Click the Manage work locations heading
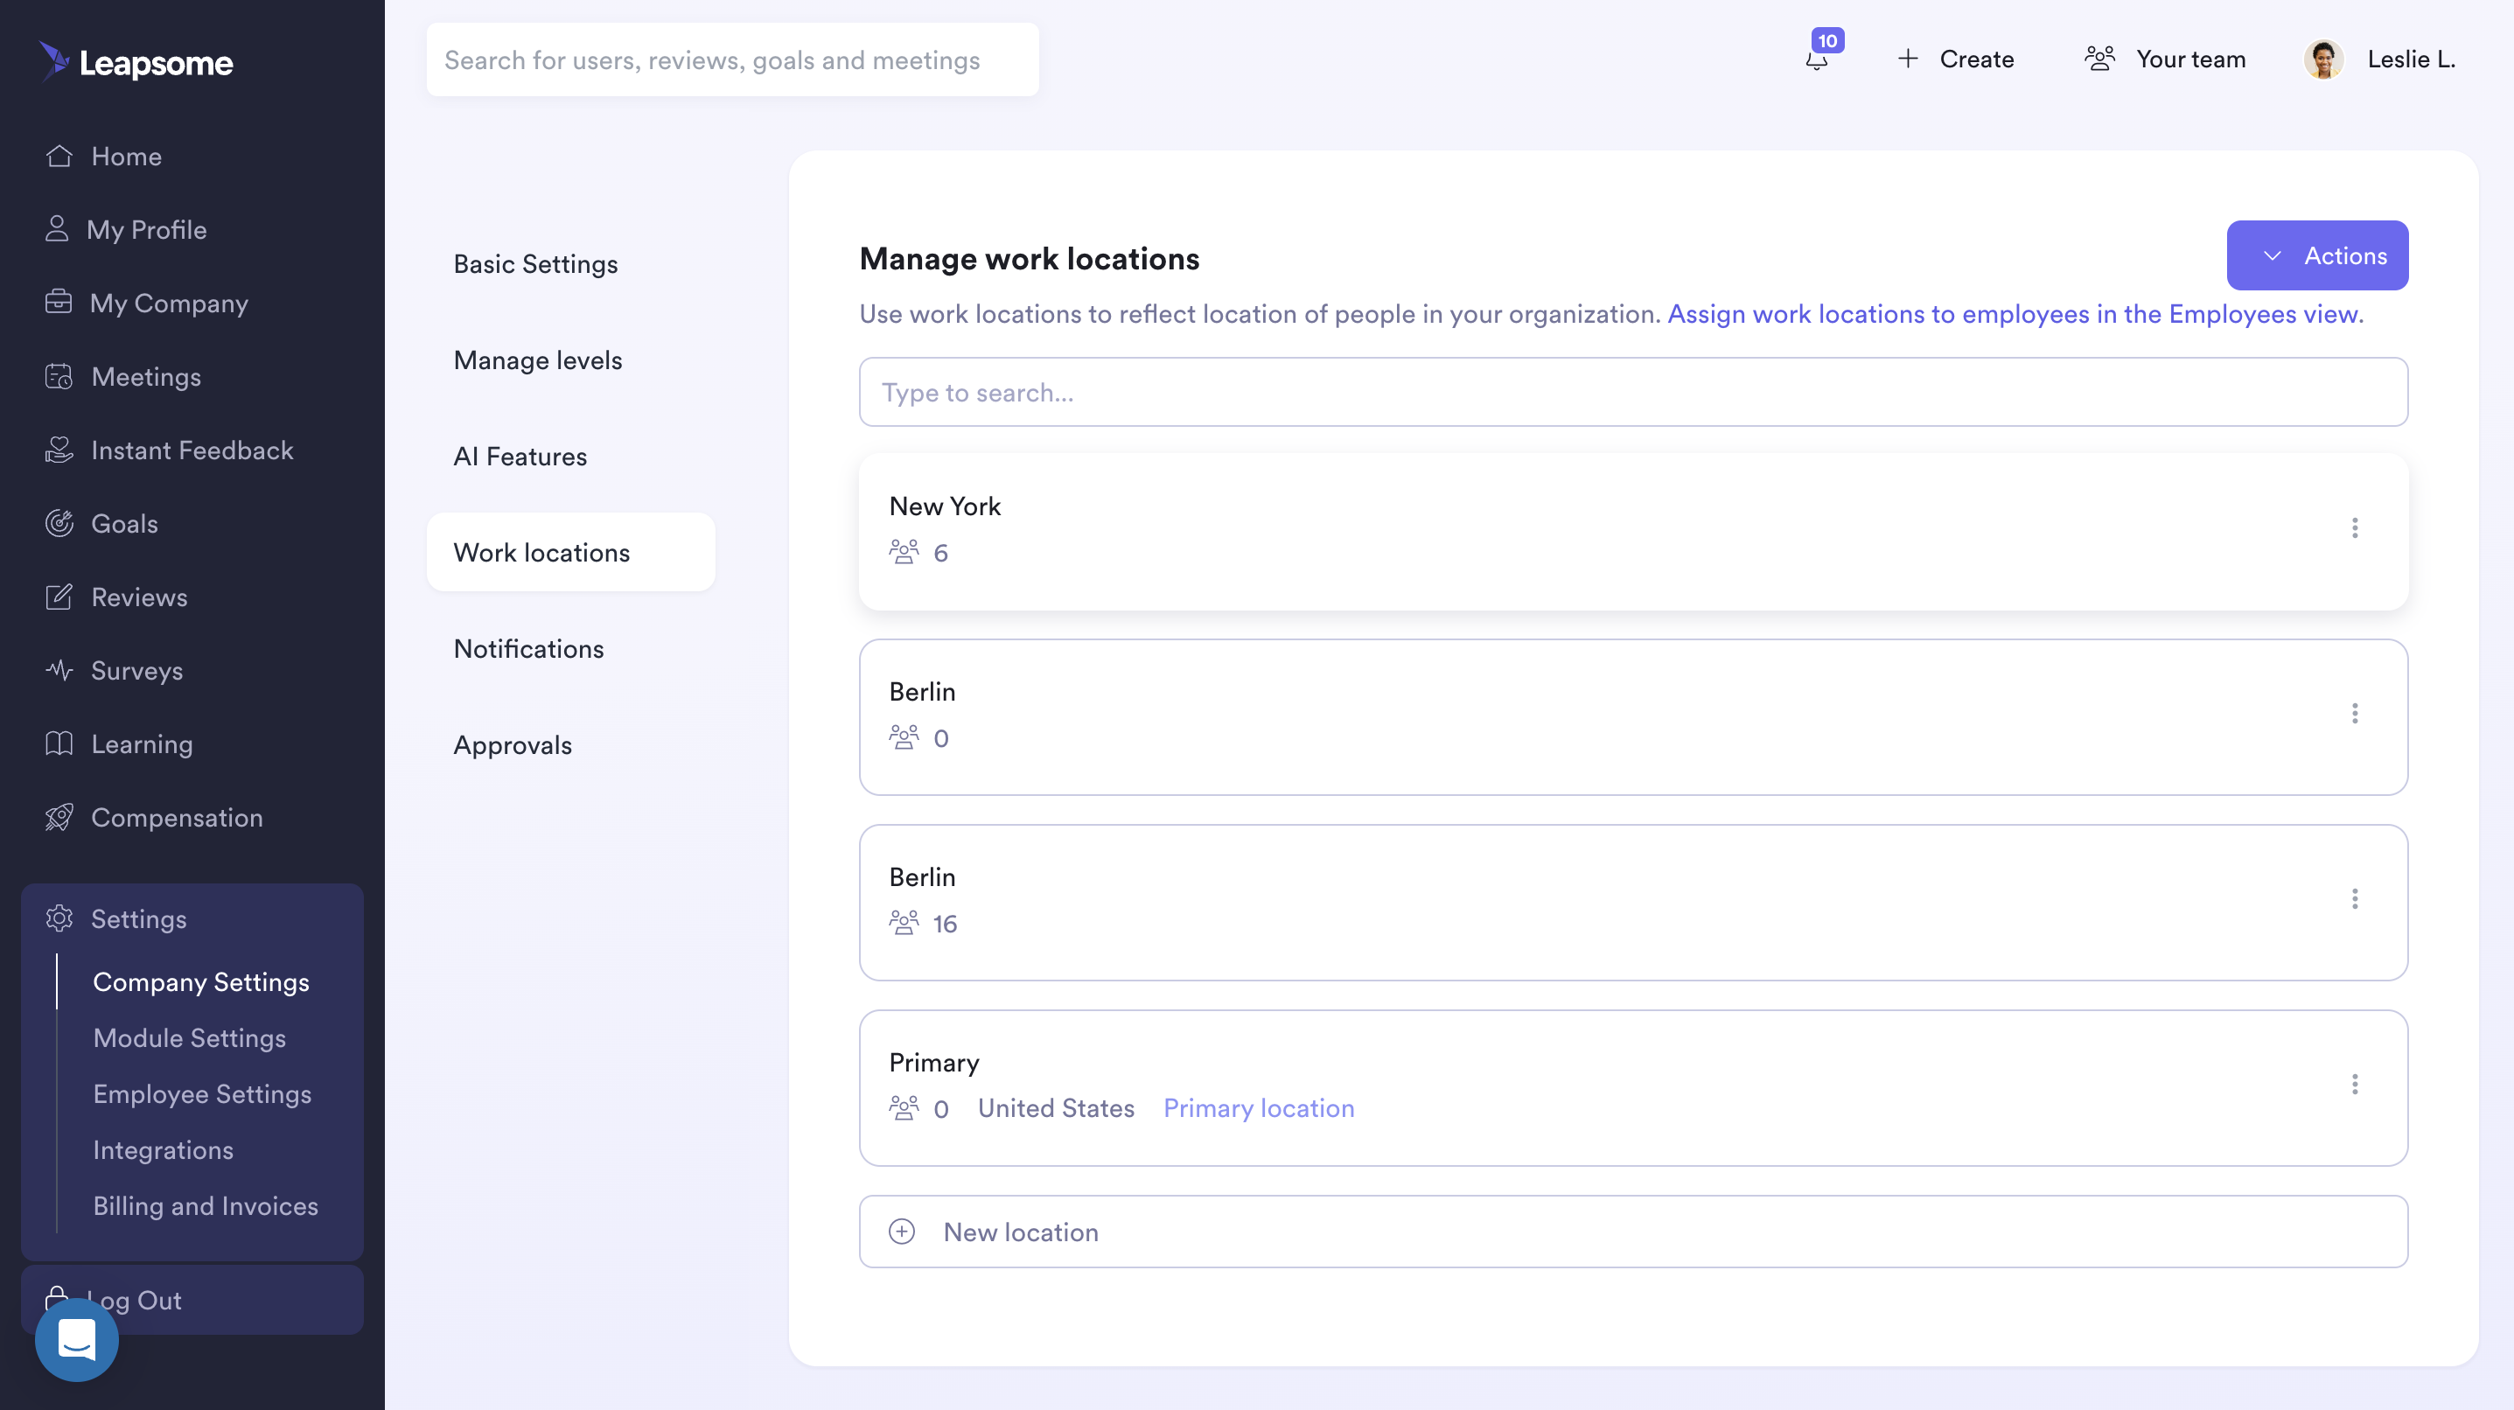The height and width of the screenshot is (1410, 2514). coord(1029,259)
